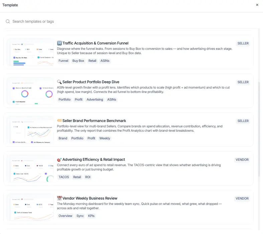Click the calendar icon beside Vendor Weekly Business Review
Image resolution: width=263 pixels, height=234 pixels.
[x=59, y=198]
